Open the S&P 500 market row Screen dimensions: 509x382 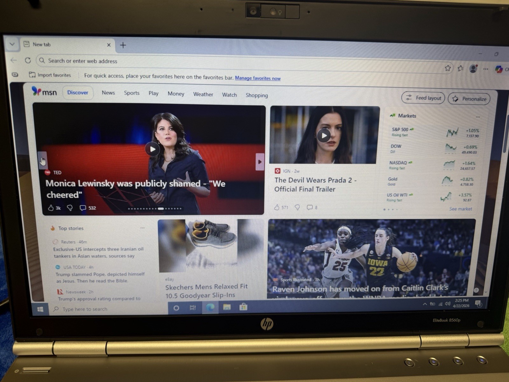tap(435, 132)
